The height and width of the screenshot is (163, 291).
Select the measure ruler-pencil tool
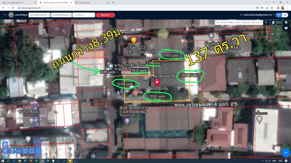point(5,151)
